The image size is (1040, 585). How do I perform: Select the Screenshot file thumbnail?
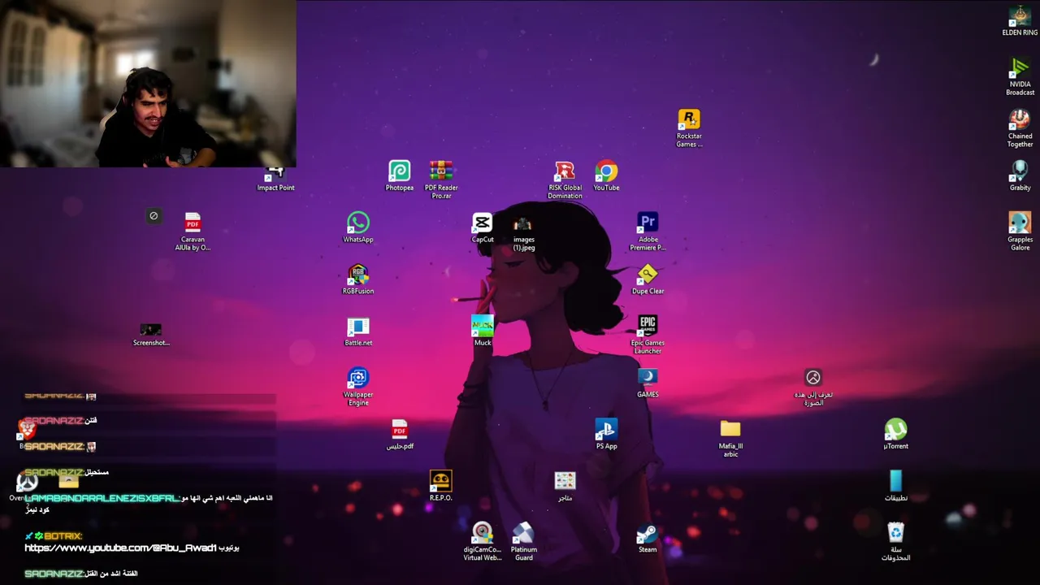pos(151,334)
